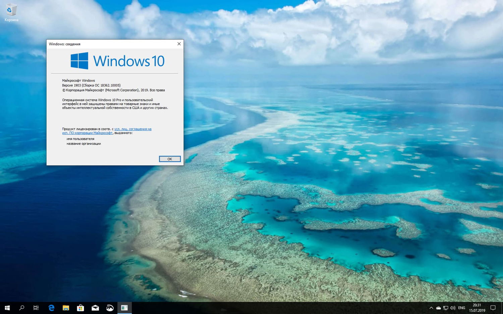503x314 pixels.
Task: Open the Photos app from taskbar
Action: tap(110, 308)
